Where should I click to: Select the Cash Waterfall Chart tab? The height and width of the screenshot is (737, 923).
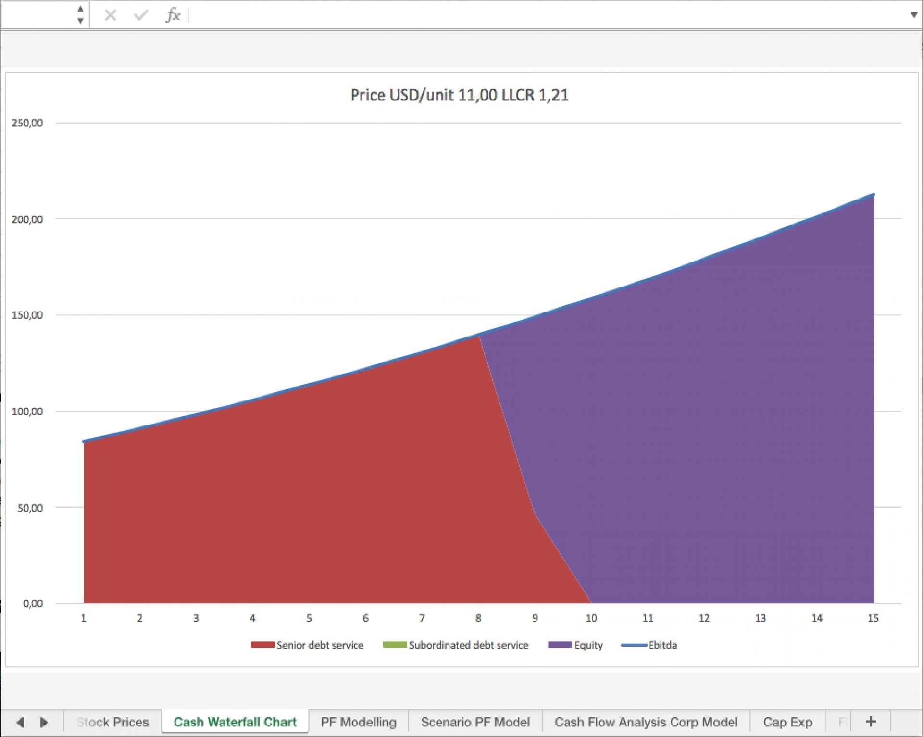[235, 722]
